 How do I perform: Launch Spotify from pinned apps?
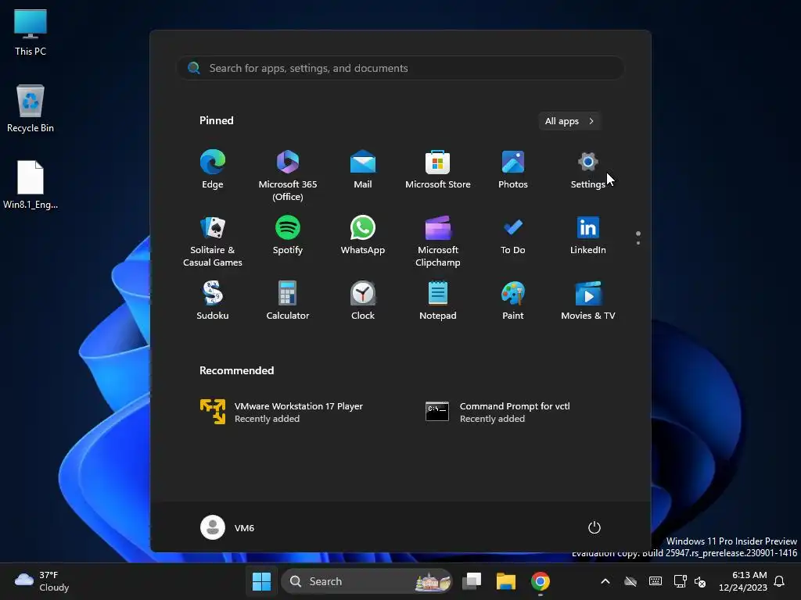click(288, 235)
